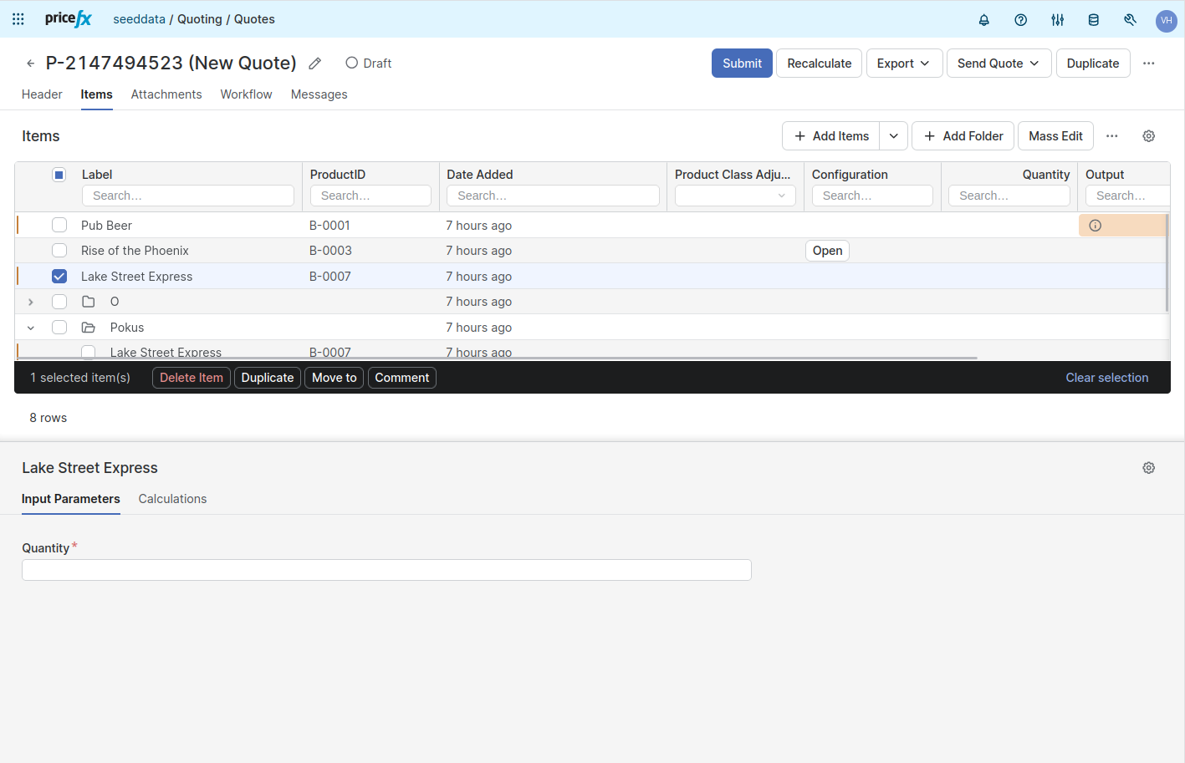
Task: Go back using the left arrow
Action: (x=31, y=64)
